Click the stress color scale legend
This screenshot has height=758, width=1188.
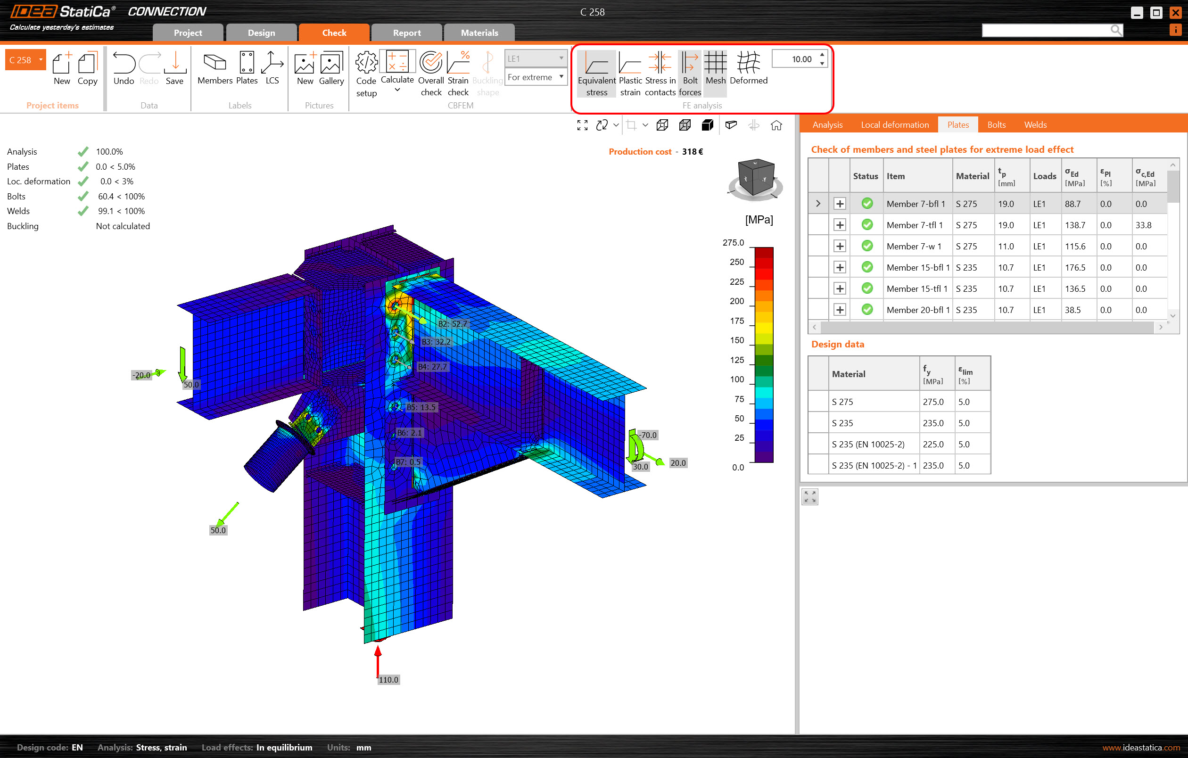coord(764,354)
